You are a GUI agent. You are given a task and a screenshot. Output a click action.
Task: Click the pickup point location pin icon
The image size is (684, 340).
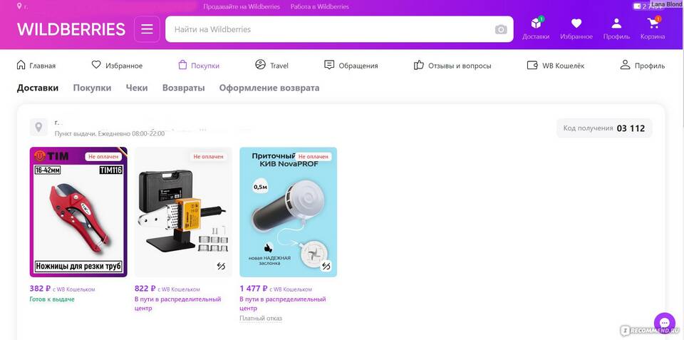[38, 128]
